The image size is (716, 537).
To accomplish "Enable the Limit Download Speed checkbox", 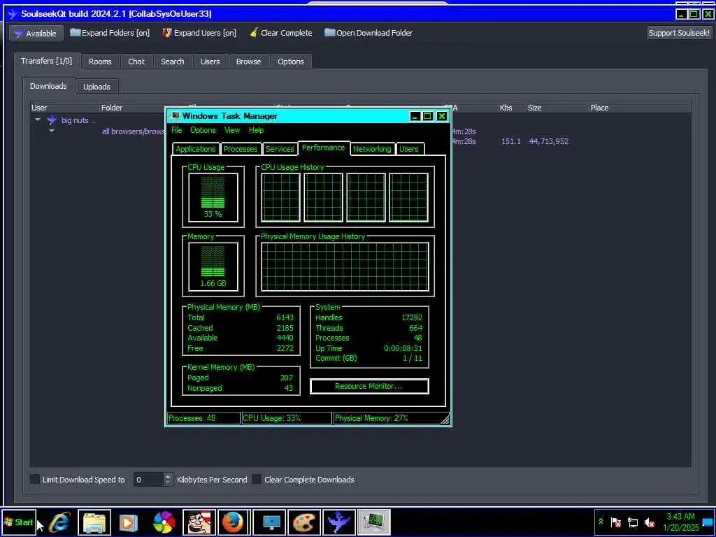I will [35, 479].
